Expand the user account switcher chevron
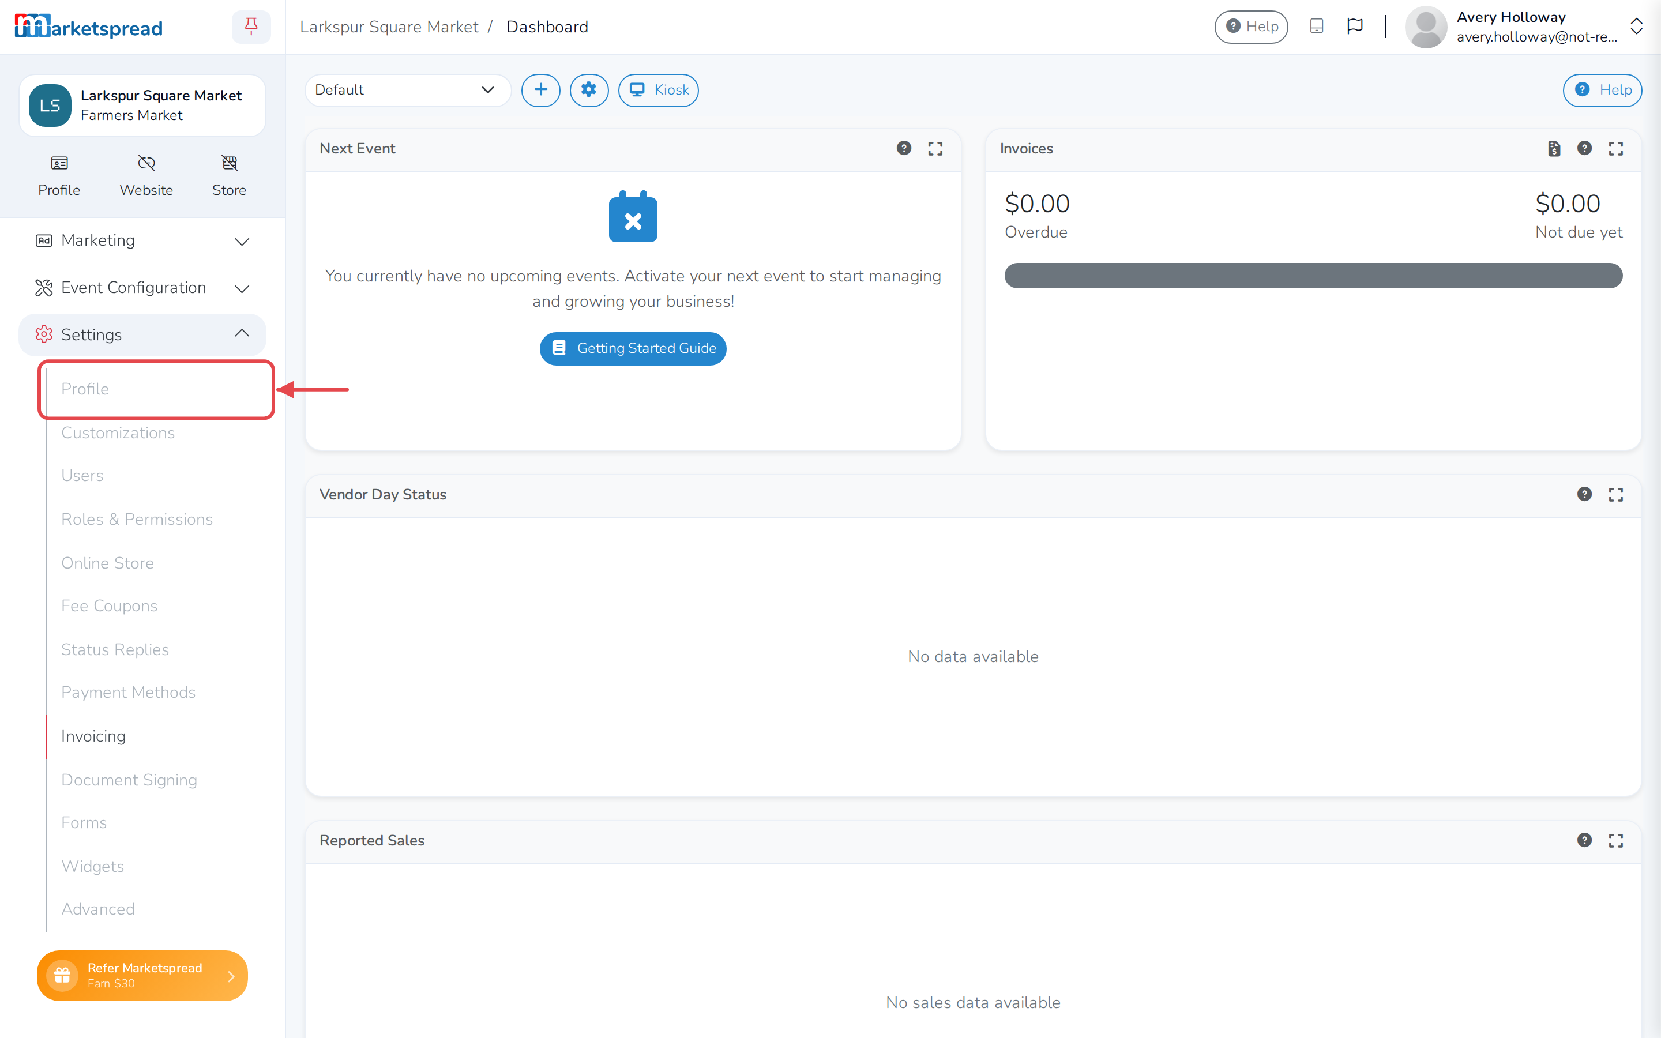 pyautogui.click(x=1636, y=27)
